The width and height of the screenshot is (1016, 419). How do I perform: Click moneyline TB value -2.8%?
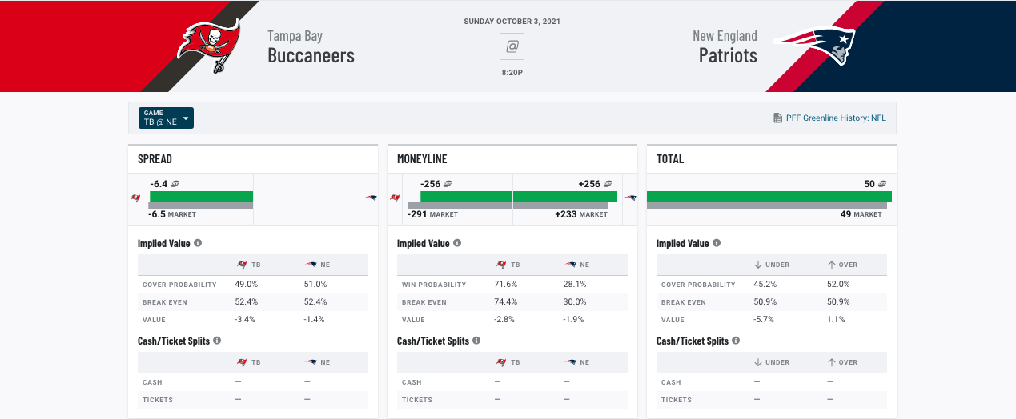coord(506,319)
